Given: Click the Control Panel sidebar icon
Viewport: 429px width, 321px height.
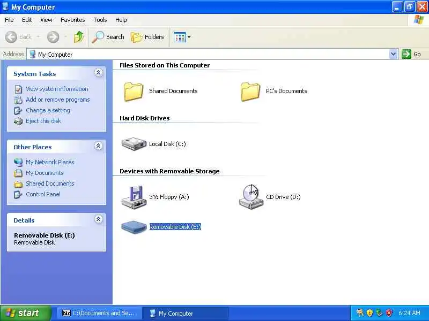Looking at the screenshot, I should (x=18, y=194).
